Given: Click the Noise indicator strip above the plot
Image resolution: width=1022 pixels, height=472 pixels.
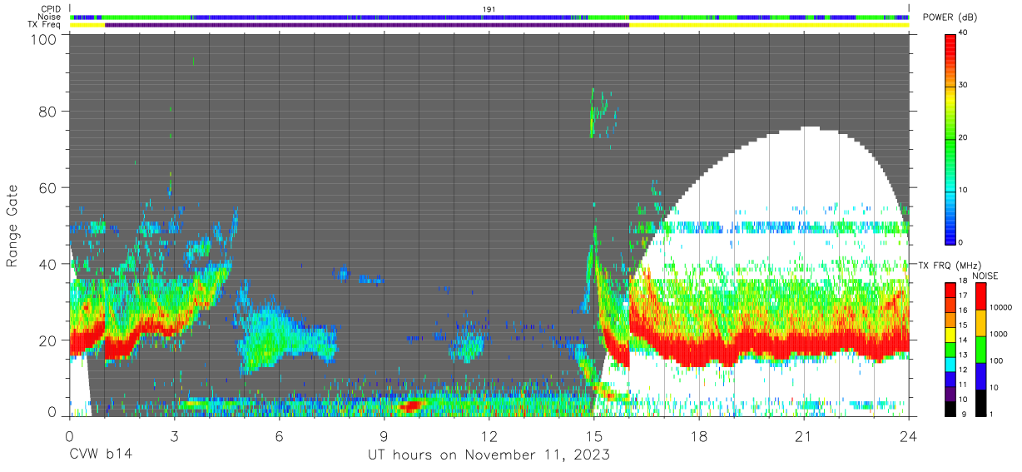Looking at the screenshot, I should (489, 17).
